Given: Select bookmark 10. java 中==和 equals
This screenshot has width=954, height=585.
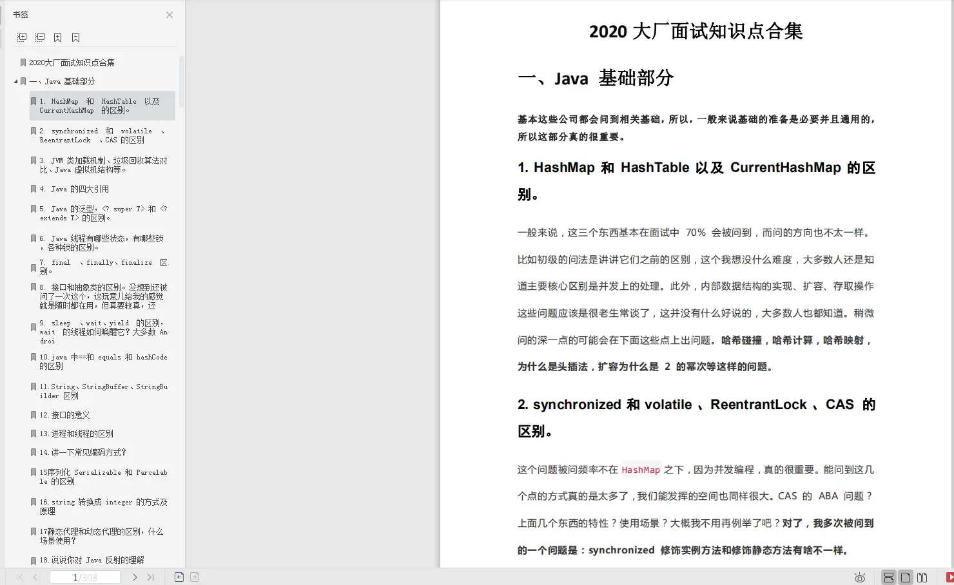Looking at the screenshot, I should point(102,361).
